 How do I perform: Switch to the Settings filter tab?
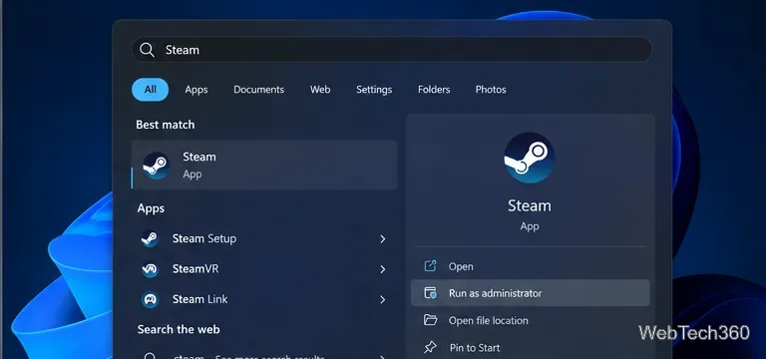click(x=374, y=90)
